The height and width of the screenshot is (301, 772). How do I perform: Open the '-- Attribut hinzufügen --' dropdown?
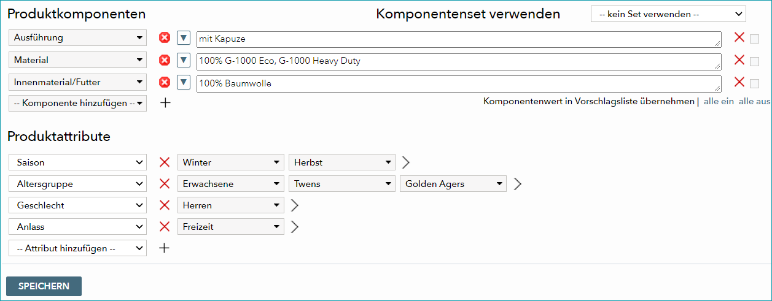pyautogui.click(x=77, y=248)
